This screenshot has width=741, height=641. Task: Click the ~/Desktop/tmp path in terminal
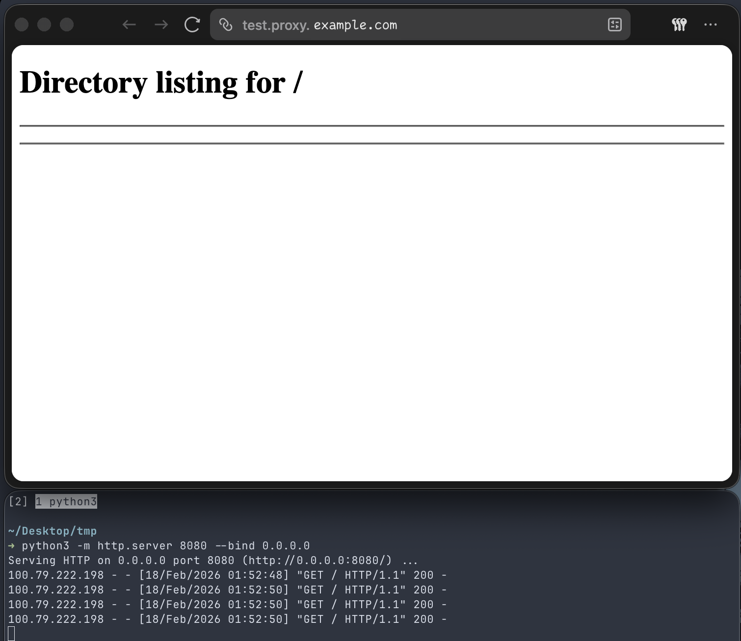(53, 531)
